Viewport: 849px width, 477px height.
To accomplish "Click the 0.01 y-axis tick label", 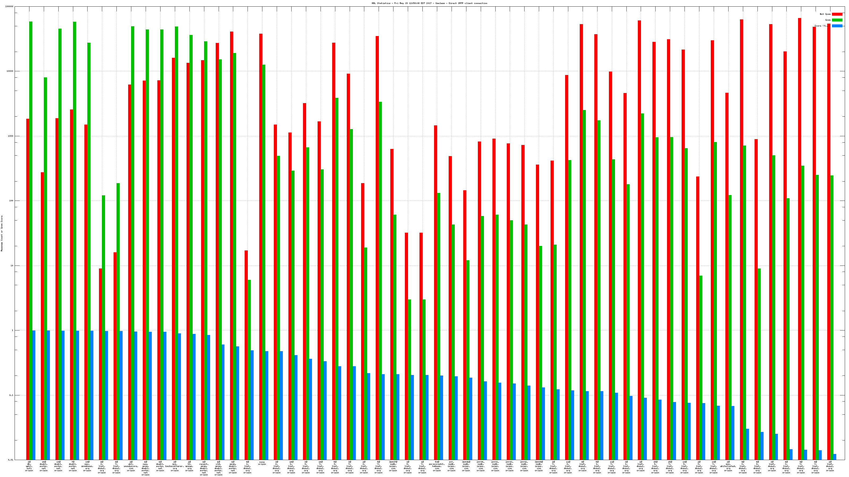I will 11,460.
